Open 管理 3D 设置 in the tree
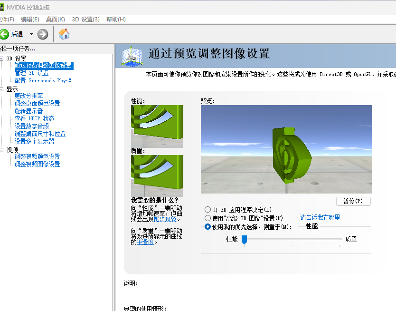The height and width of the screenshot is (311, 396). [x=31, y=73]
